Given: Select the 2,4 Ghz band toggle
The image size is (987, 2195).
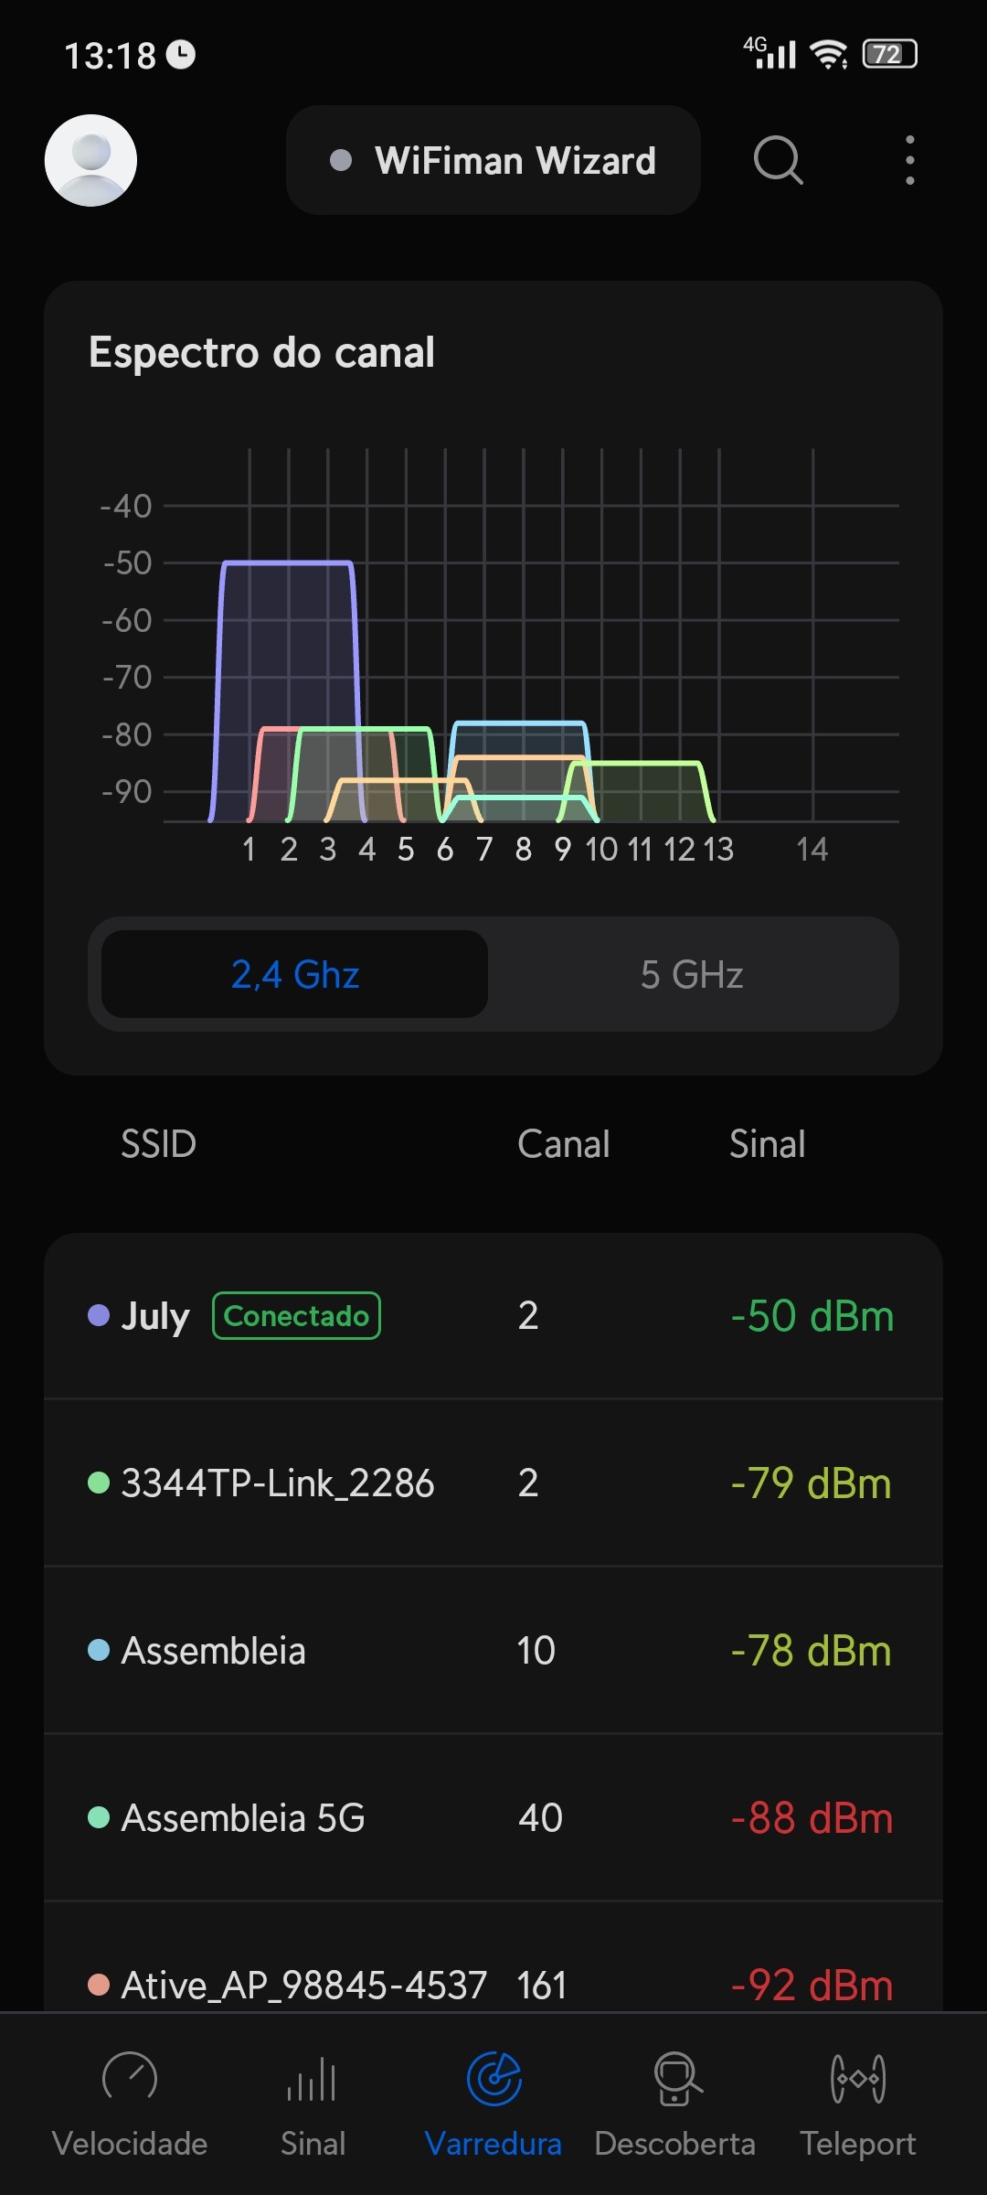Looking at the screenshot, I should click(x=294, y=974).
